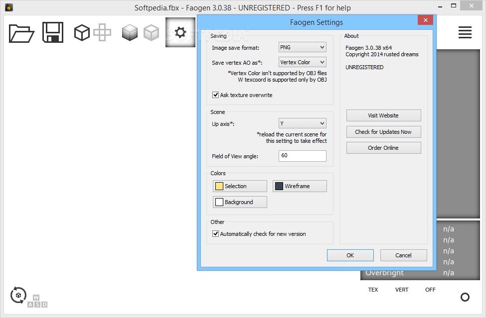Viewport: 486px width, 318px height.
Task: Click the Overbright label in side panel
Action: (385, 273)
